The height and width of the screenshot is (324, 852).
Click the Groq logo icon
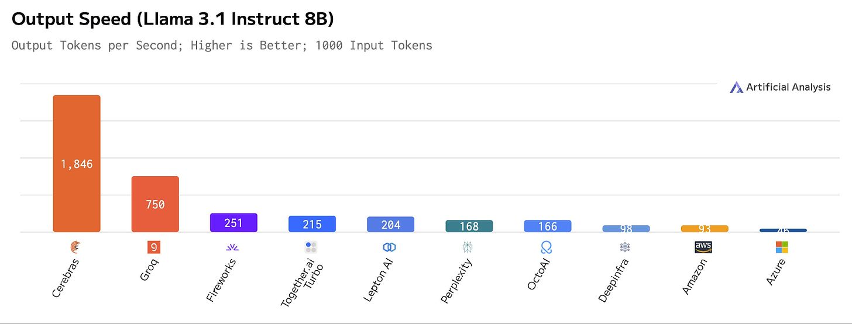(154, 247)
